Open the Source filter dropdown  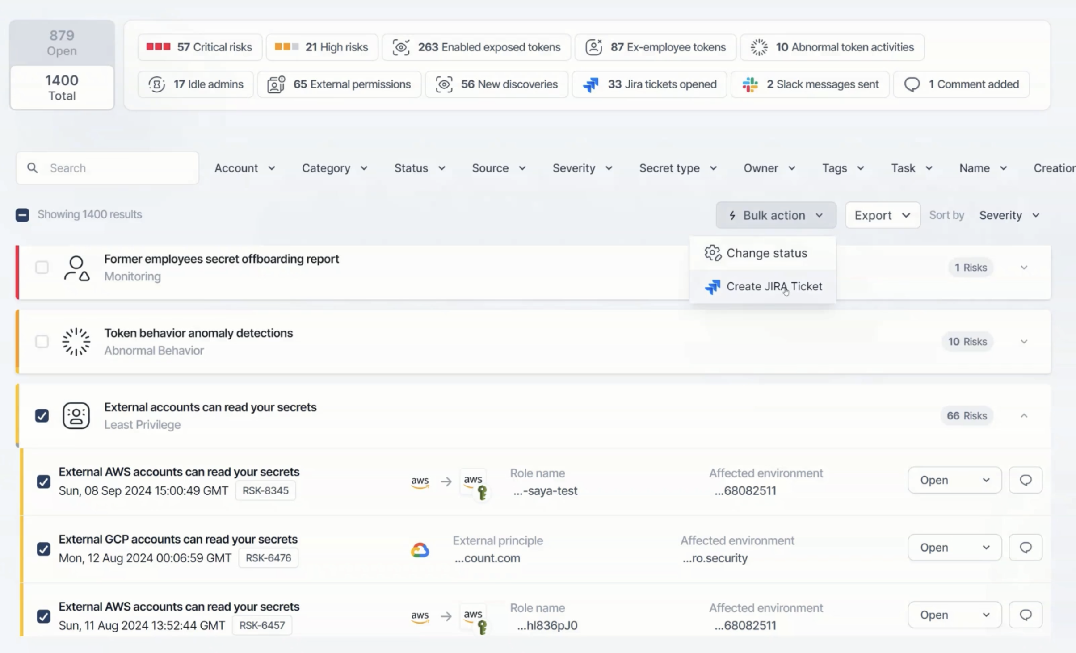coord(499,168)
